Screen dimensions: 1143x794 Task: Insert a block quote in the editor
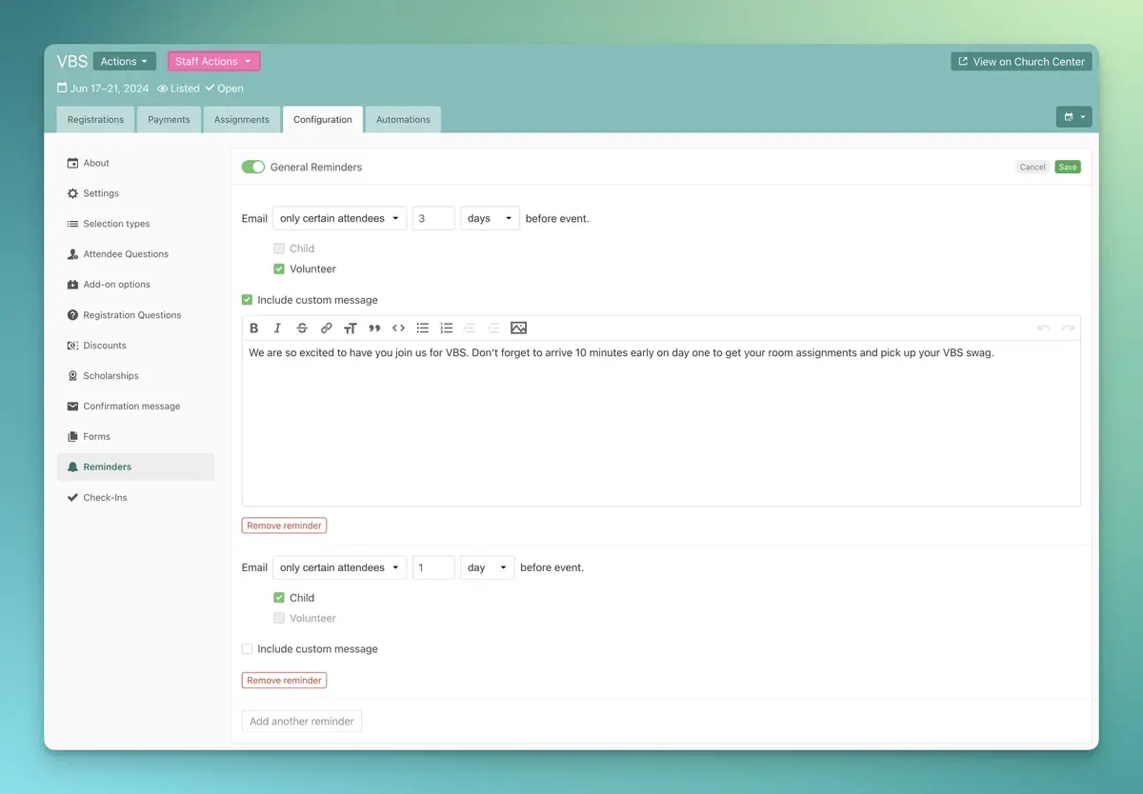point(374,328)
